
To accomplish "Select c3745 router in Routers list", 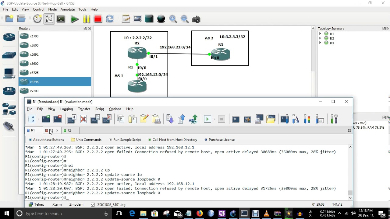I will tap(55, 82).
